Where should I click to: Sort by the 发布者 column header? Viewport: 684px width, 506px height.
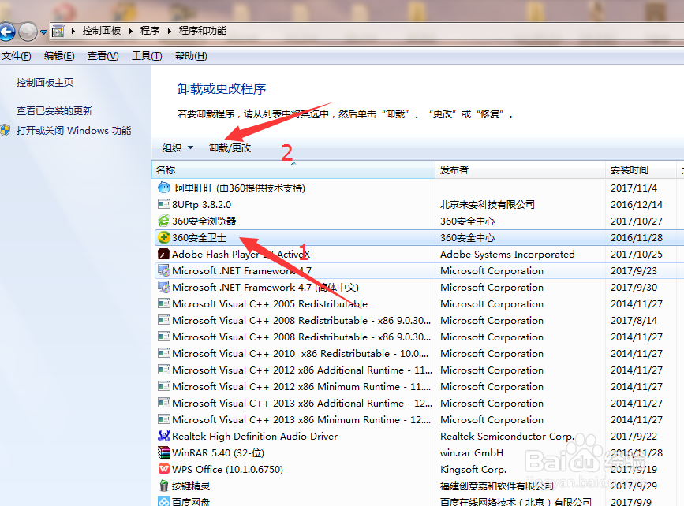pos(520,169)
